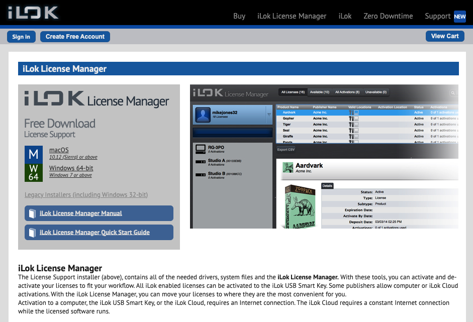Click the iLok logo in header
This screenshot has width=473, height=322.
[x=33, y=13]
